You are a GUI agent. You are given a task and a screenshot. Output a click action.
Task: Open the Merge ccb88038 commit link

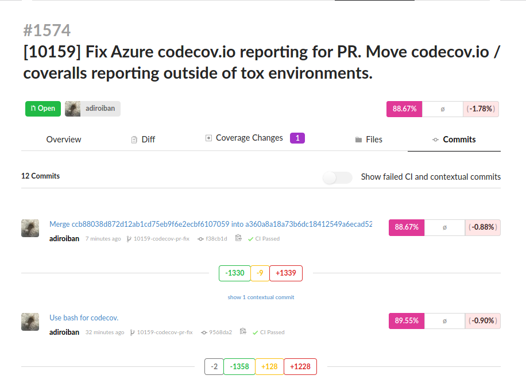pyautogui.click(x=211, y=224)
